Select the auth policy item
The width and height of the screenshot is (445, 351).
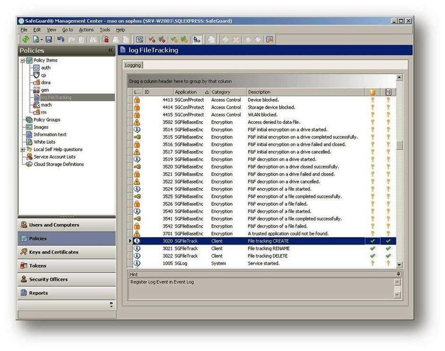coord(46,68)
